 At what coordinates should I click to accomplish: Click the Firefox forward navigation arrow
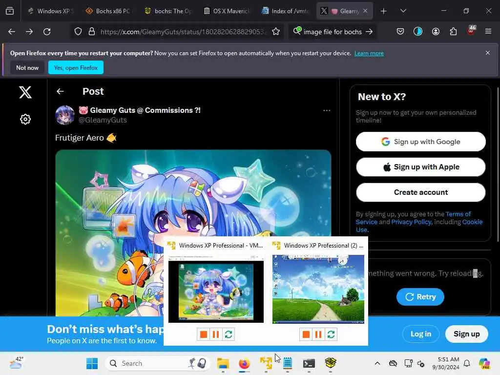click(29, 32)
